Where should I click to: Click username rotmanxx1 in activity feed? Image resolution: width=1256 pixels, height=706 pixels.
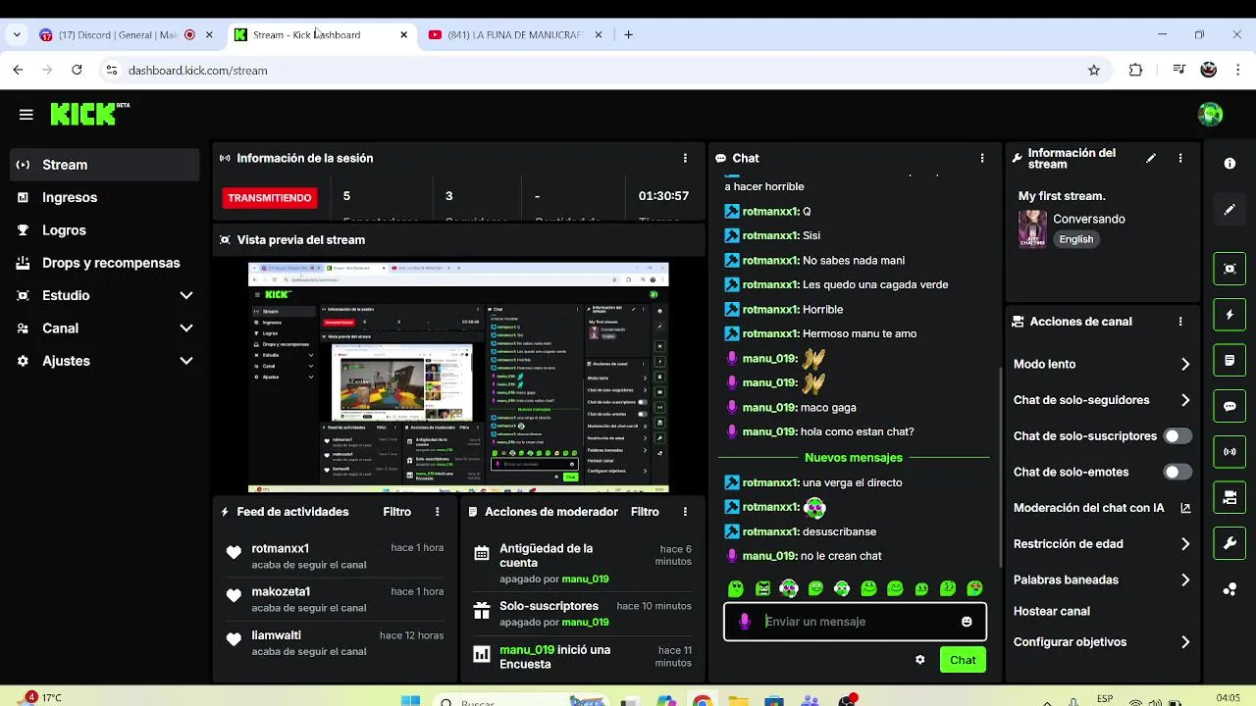point(280,548)
